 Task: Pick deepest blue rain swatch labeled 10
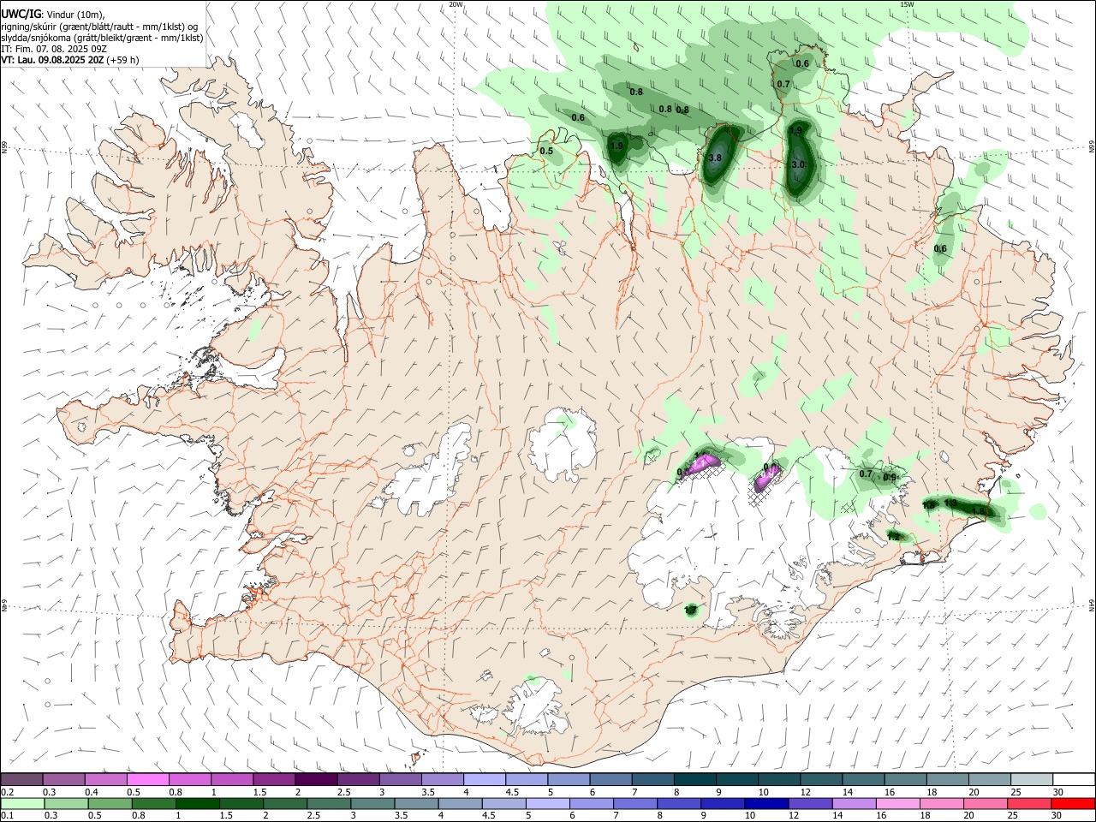[x=765, y=804]
